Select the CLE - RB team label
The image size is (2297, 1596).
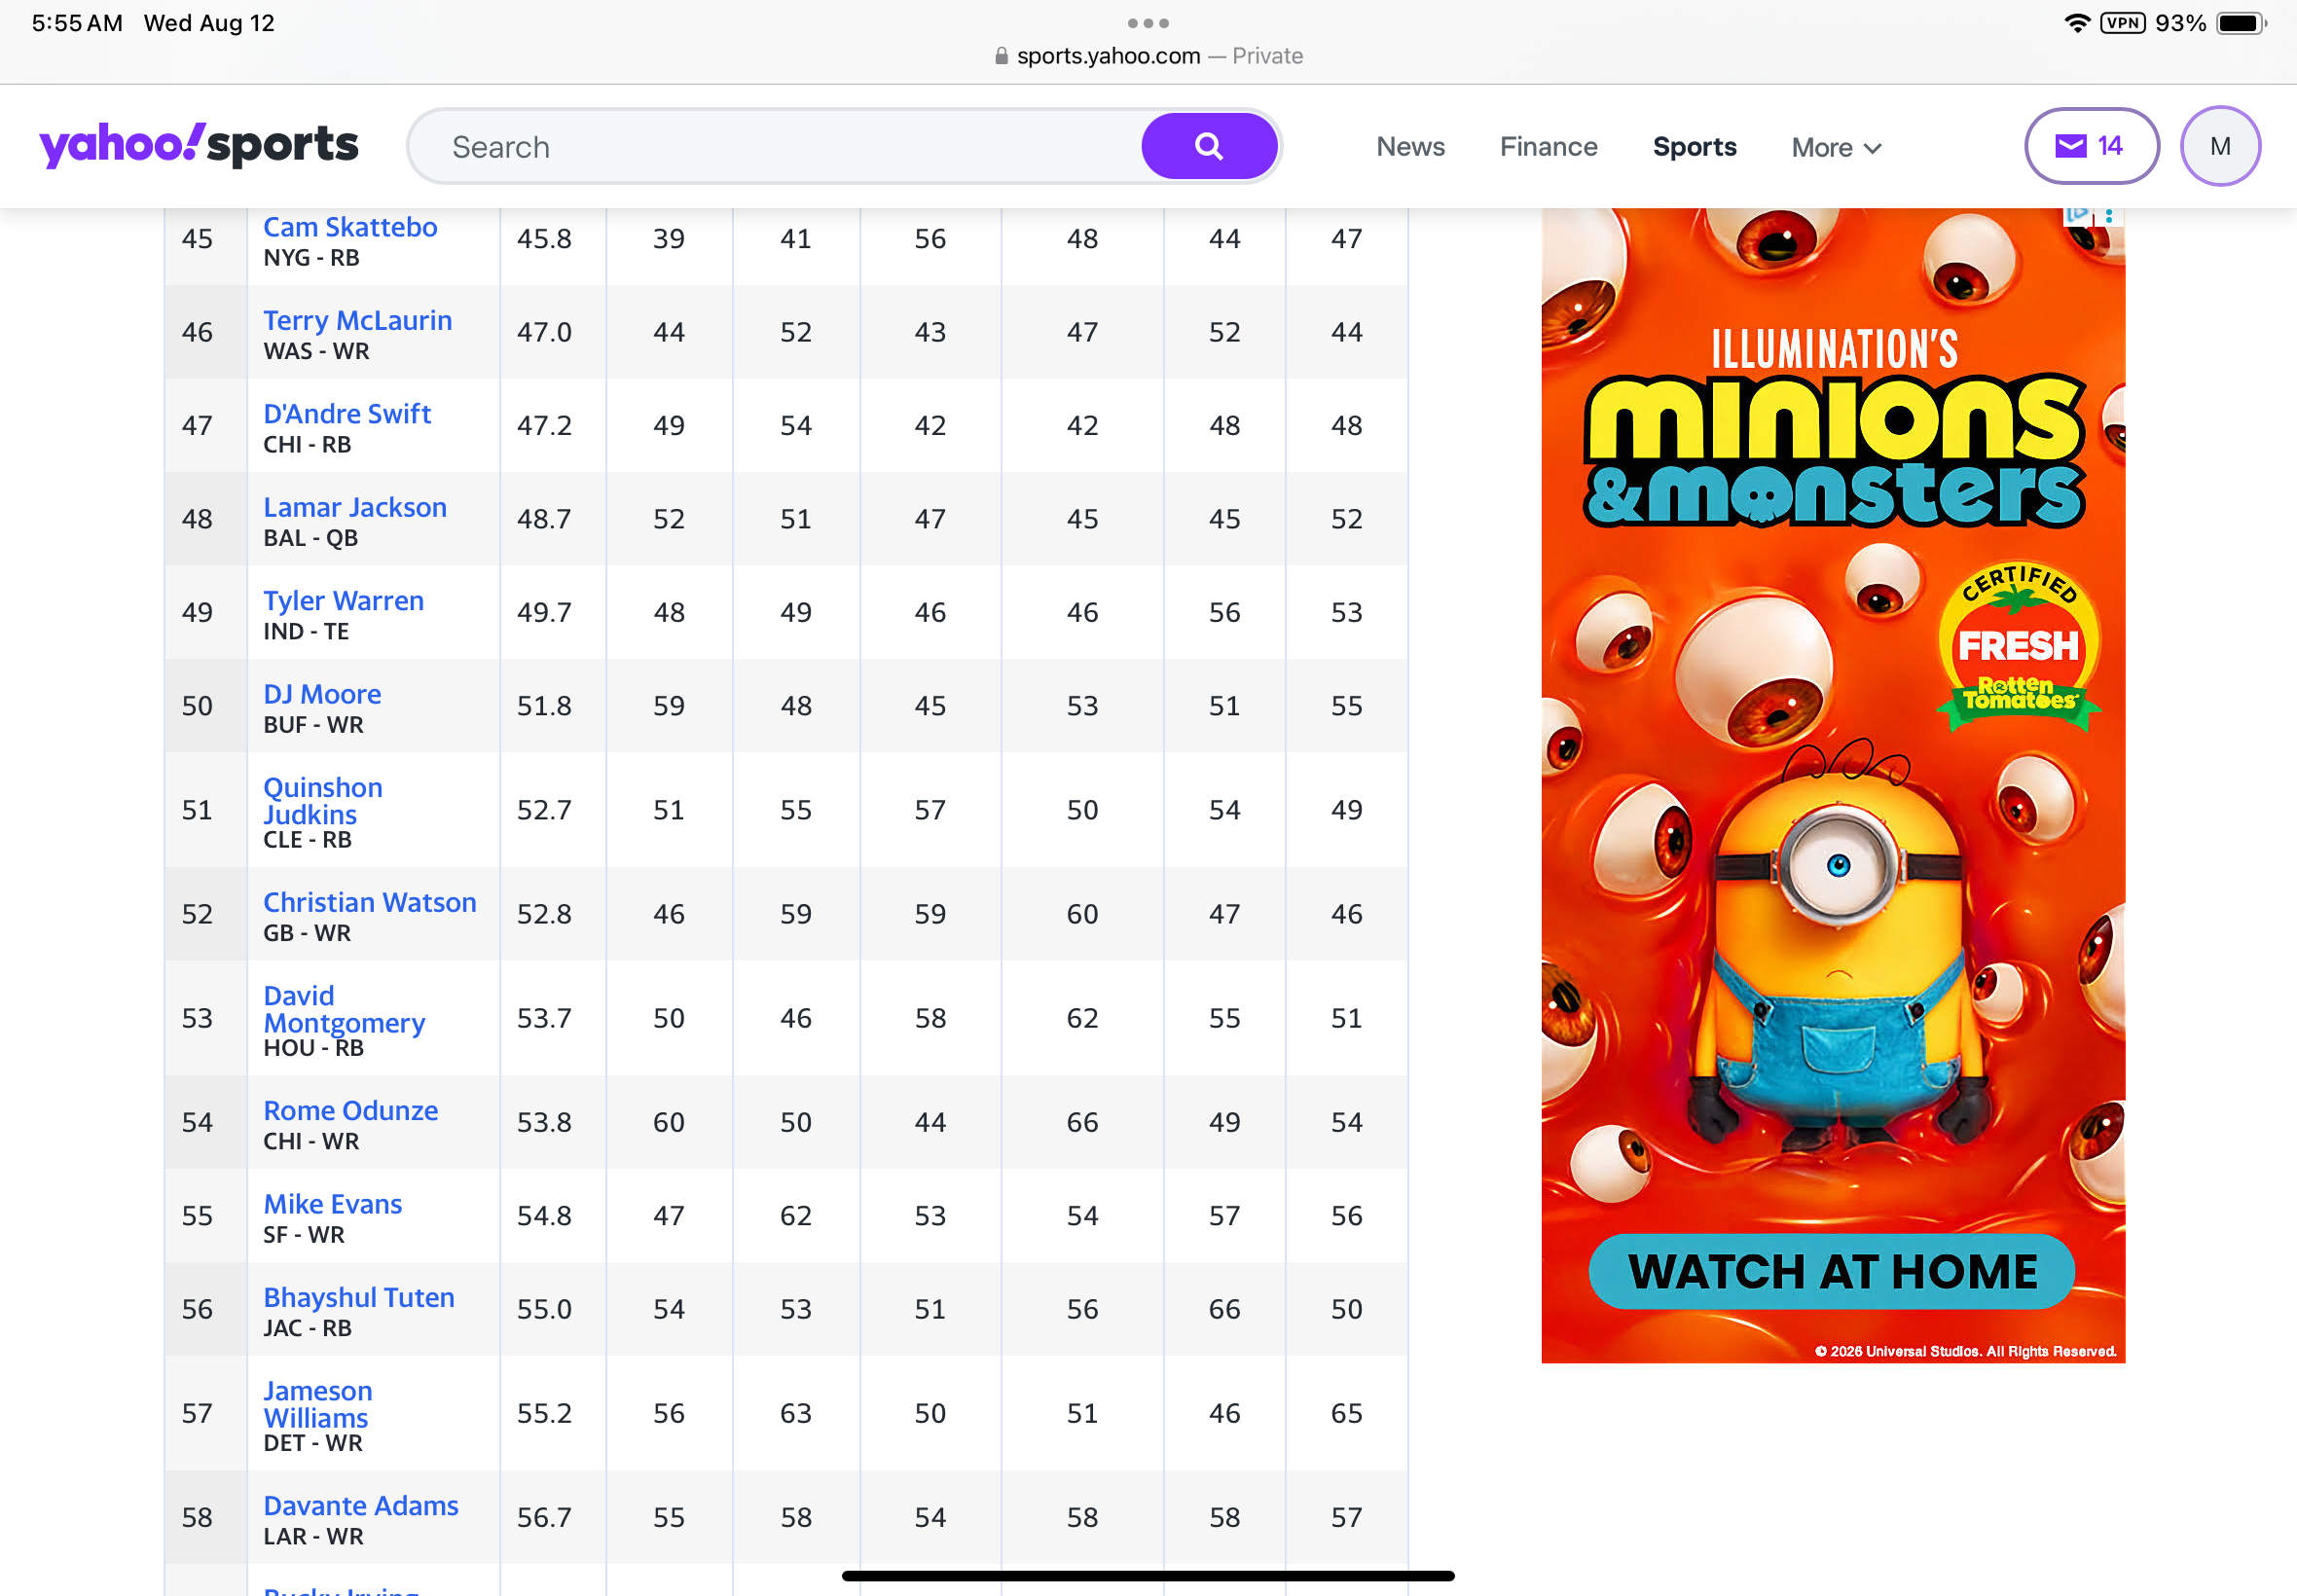click(x=307, y=839)
